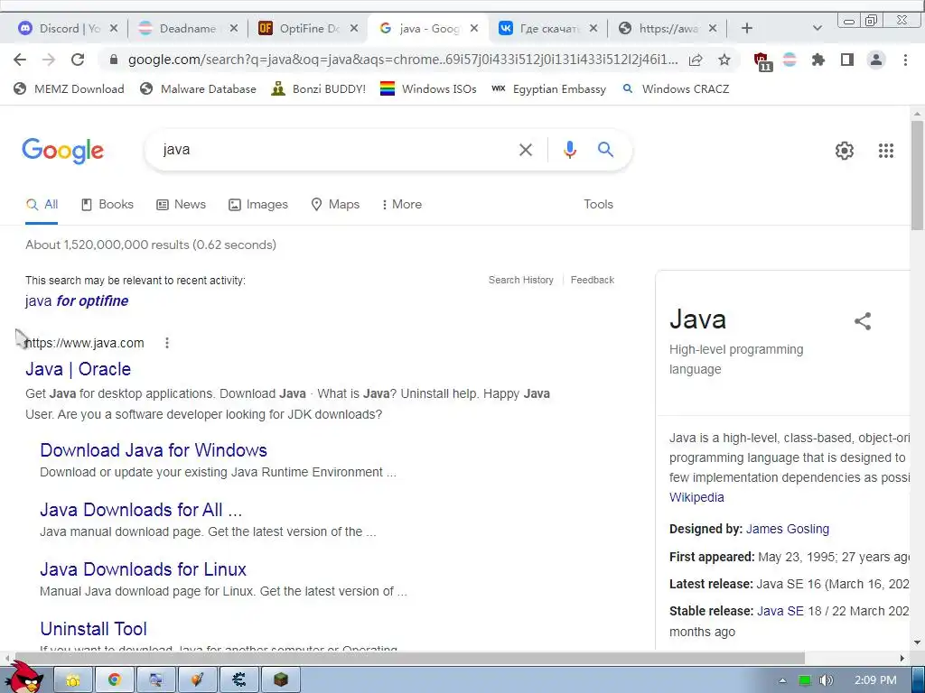Open Google quick settings gear

pyautogui.click(x=845, y=151)
